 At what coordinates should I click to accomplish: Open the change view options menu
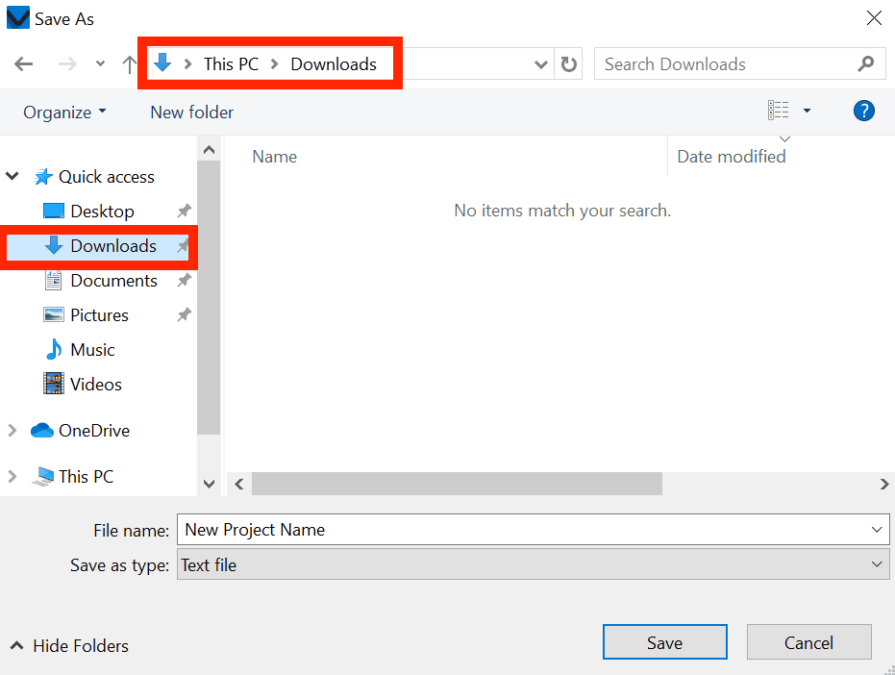coord(807,111)
